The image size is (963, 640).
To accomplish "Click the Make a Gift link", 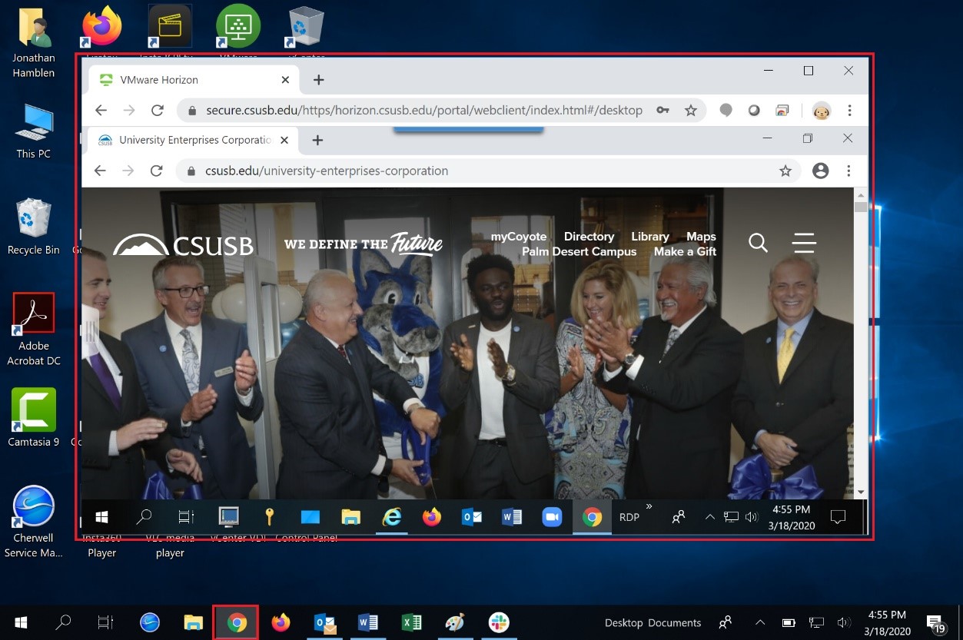I will (685, 251).
